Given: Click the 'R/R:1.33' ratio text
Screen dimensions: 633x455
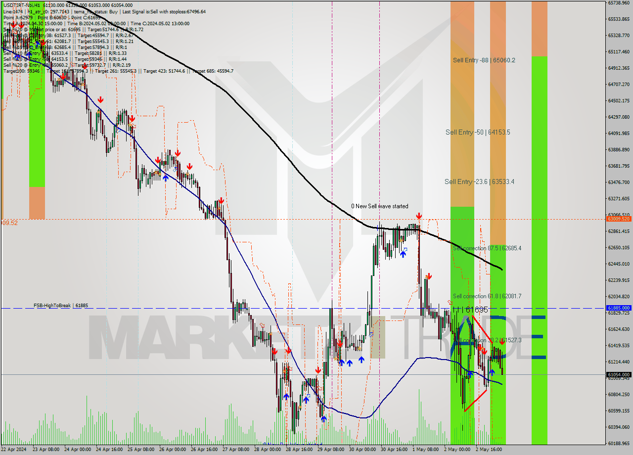Looking at the screenshot, I should pyautogui.click(x=117, y=53).
